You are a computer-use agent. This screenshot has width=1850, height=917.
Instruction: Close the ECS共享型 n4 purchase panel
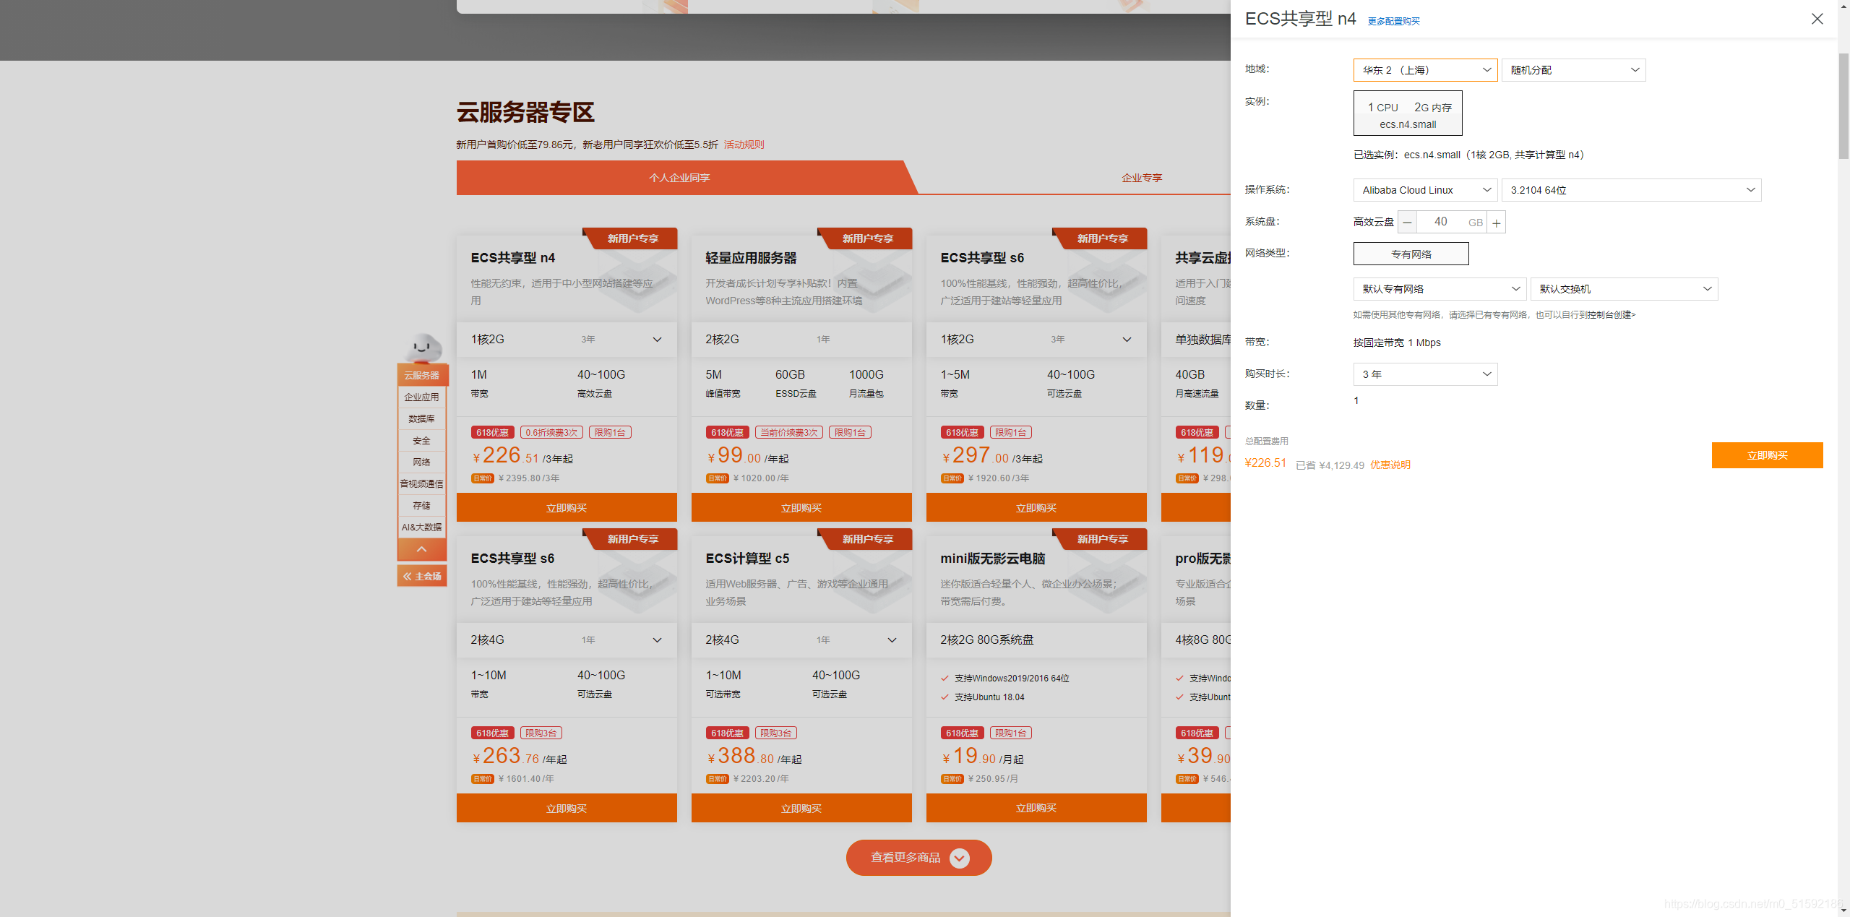pos(1817,19)
